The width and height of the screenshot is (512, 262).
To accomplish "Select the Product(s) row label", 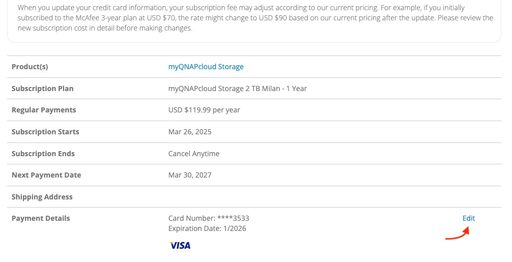I will pyautogui.click(x=30, y=67).
